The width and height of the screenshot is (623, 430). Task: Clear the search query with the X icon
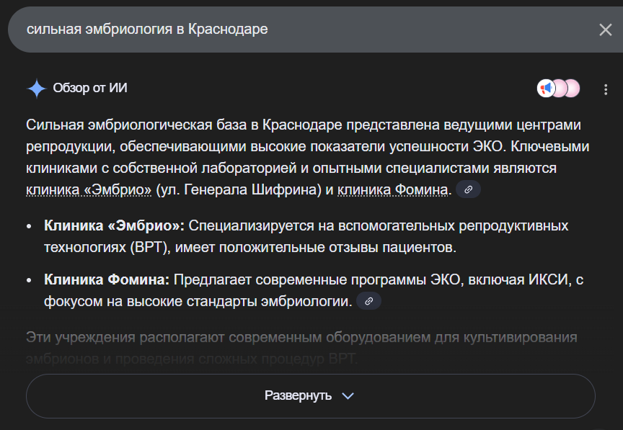pyautogui.click(x=605, y=30)
